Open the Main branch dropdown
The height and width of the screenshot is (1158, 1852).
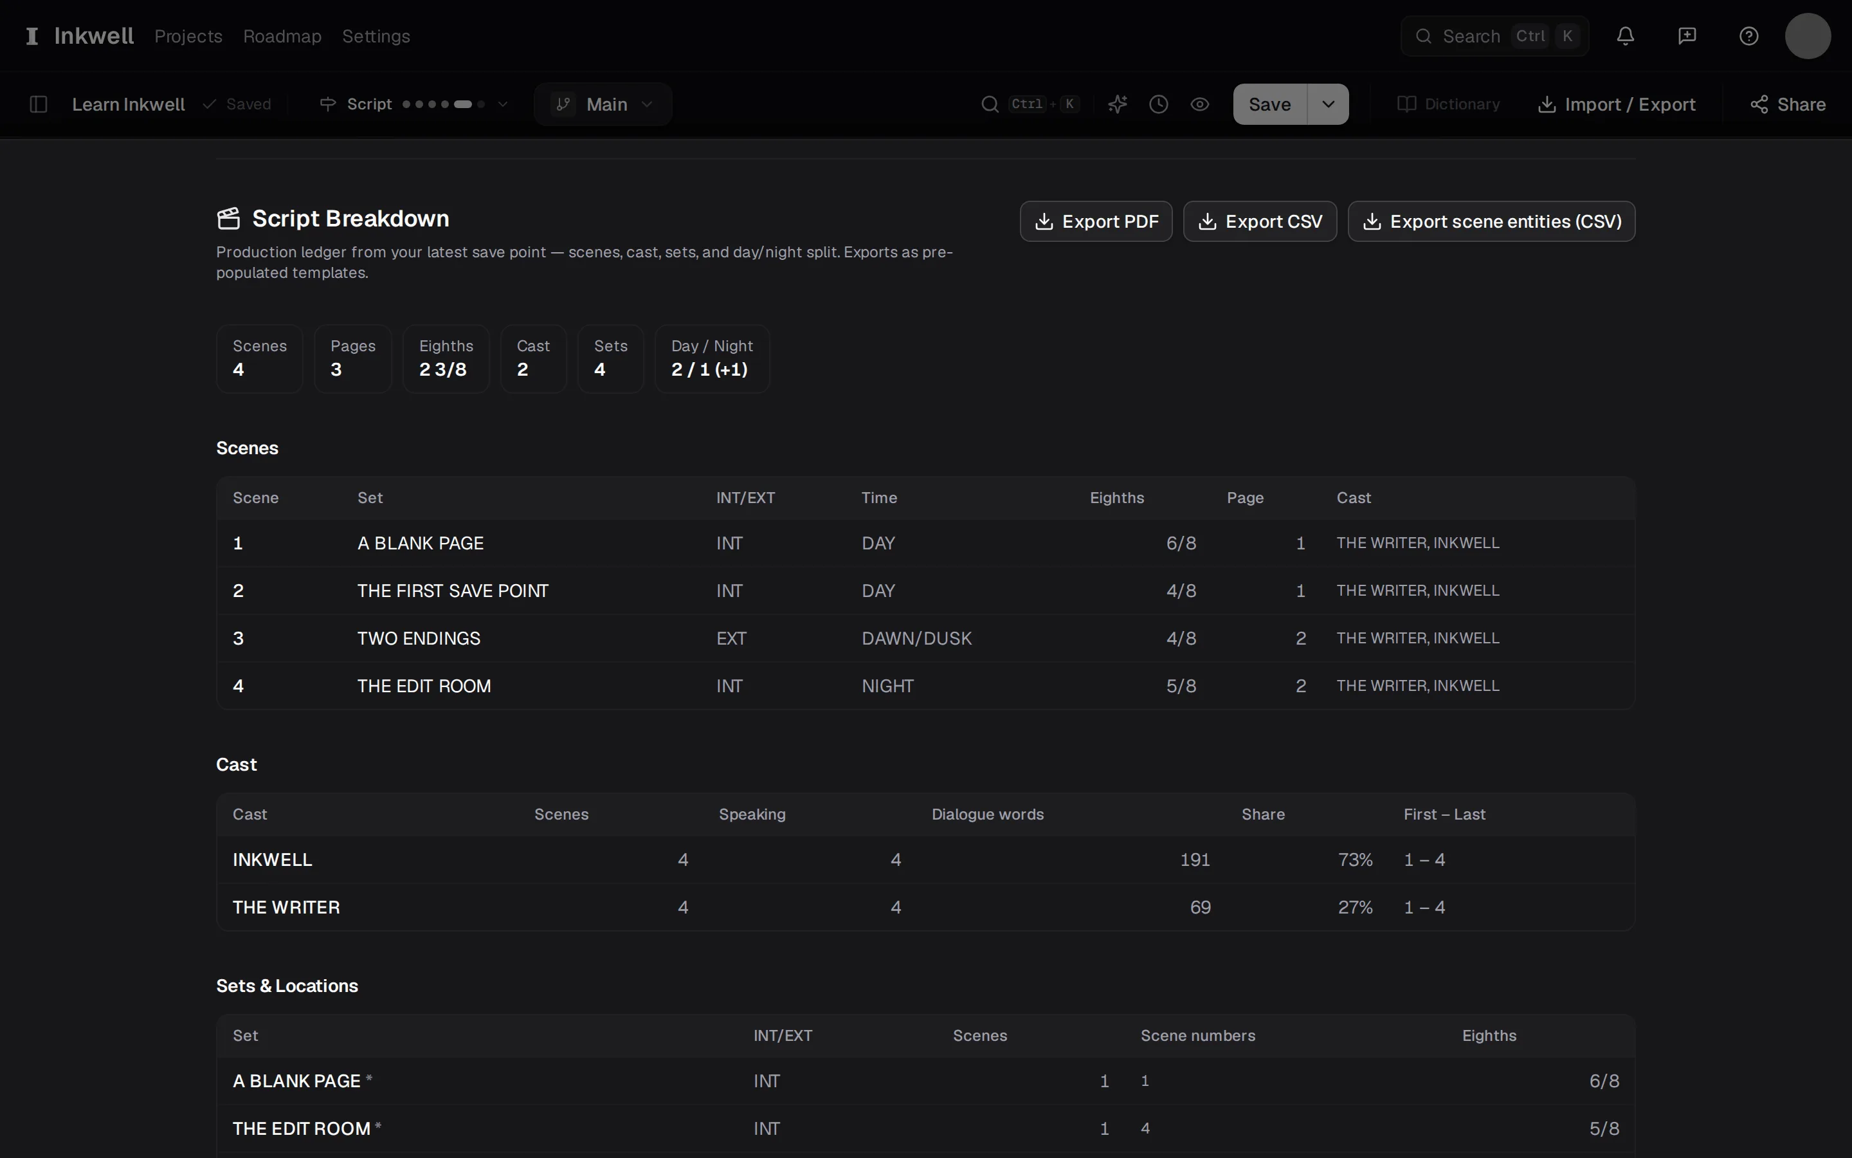click(603, 104)
